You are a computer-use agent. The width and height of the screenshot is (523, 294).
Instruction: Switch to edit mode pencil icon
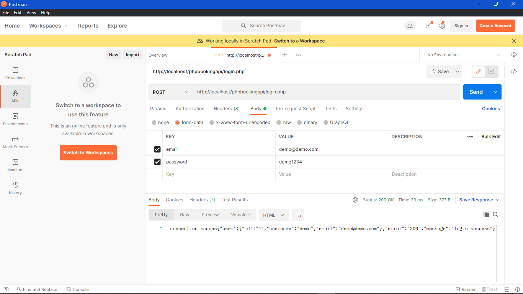pos(479,72)
